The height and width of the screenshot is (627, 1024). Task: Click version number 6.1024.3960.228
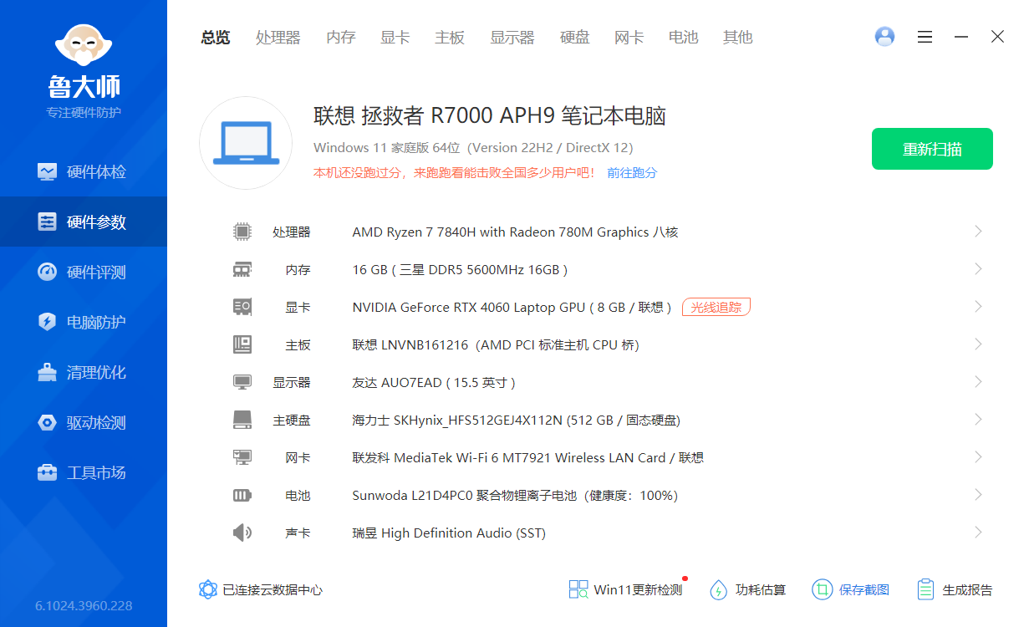pos(84,606)
